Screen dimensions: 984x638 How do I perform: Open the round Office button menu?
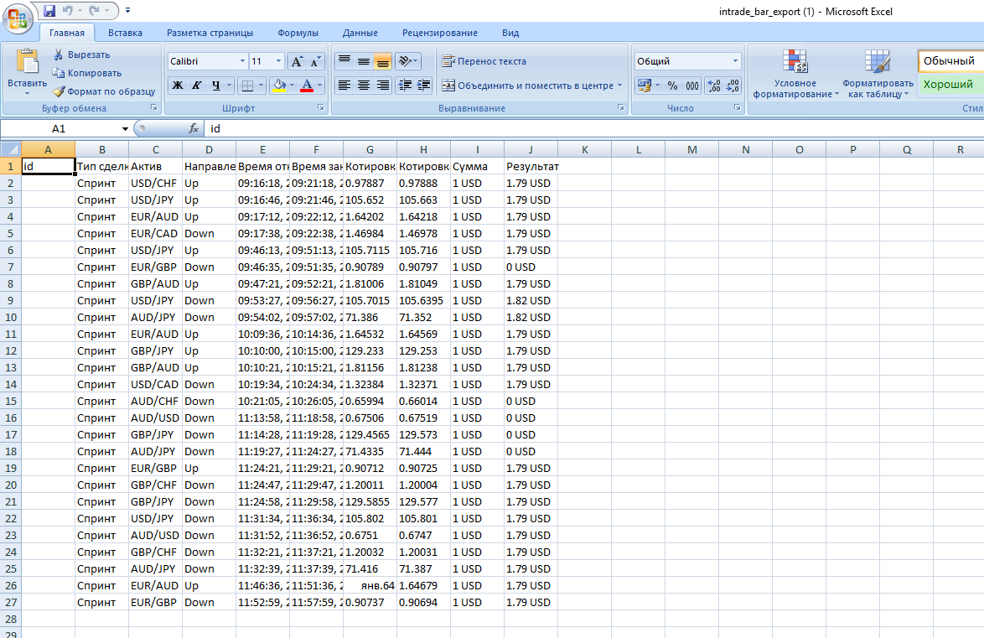18,18
